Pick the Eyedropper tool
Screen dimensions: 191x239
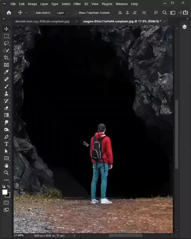pyautogui.click(x=6, y=72)
